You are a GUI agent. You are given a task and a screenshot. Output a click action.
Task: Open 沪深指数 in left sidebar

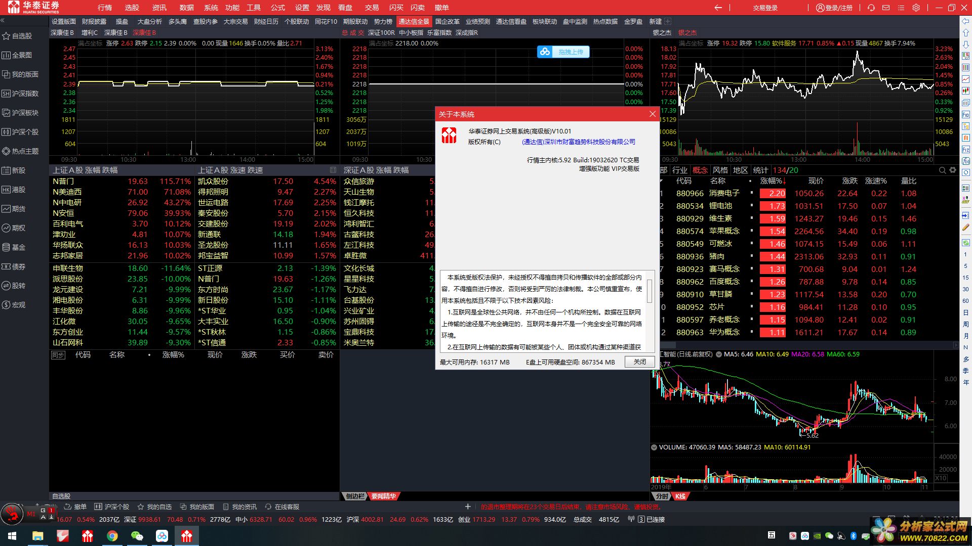tap(20, 94)
